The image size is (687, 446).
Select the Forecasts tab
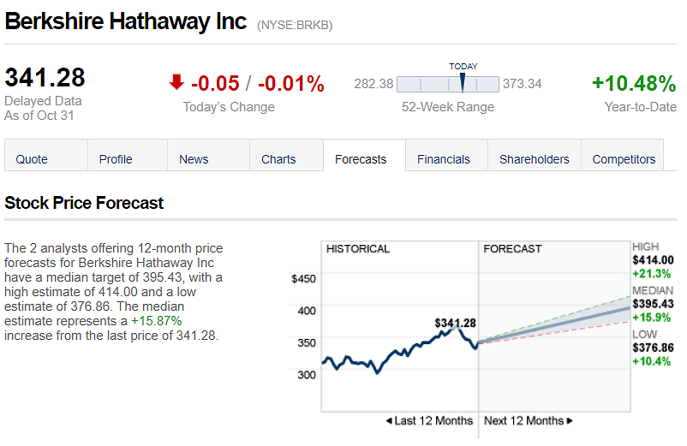coord(361,159)
